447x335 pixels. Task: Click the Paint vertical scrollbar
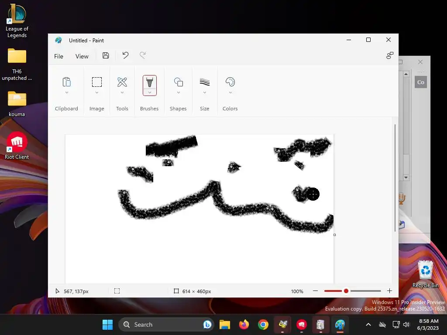pyautogui.click(x=395, y=178)
